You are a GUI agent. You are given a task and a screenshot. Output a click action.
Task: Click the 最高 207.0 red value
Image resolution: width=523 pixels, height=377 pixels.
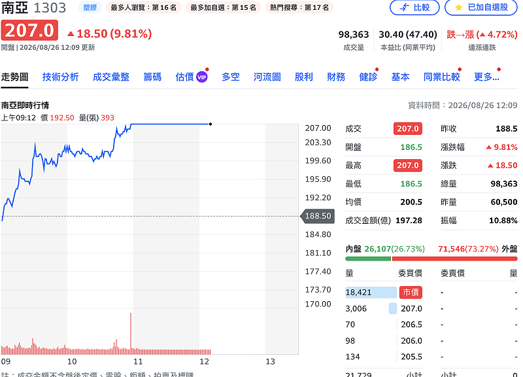[407, 166]
